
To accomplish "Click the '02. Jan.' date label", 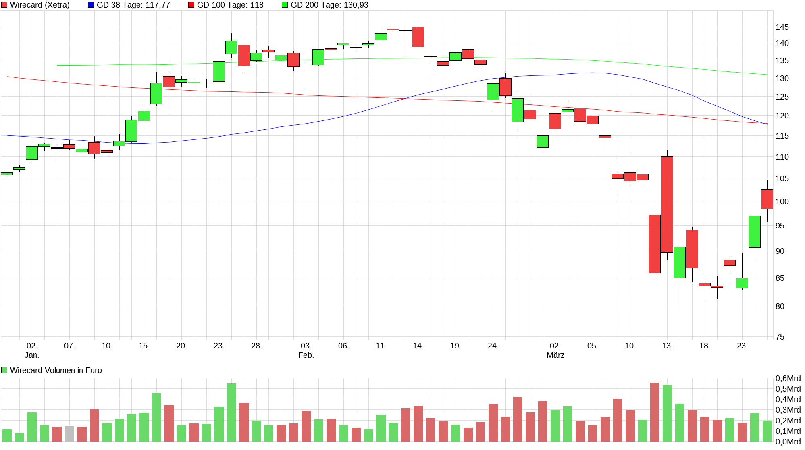I will [x=32, y=346].
